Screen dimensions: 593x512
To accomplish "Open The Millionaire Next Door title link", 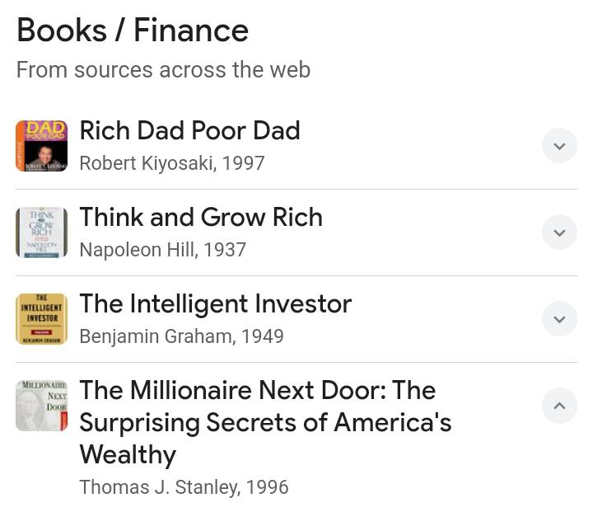I will click(x=265, y=422).
